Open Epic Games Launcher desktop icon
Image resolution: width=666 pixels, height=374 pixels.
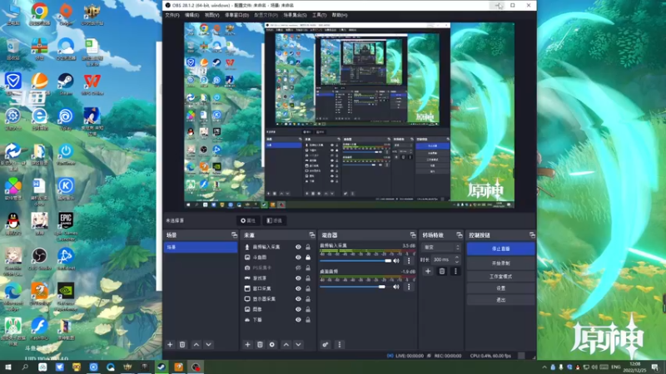tap(66, 225)
